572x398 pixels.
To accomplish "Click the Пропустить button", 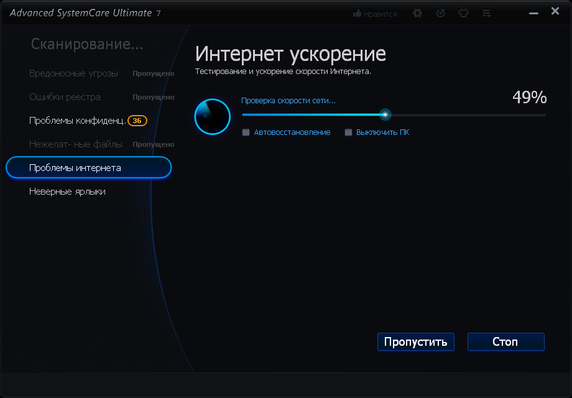I will 415,341.
